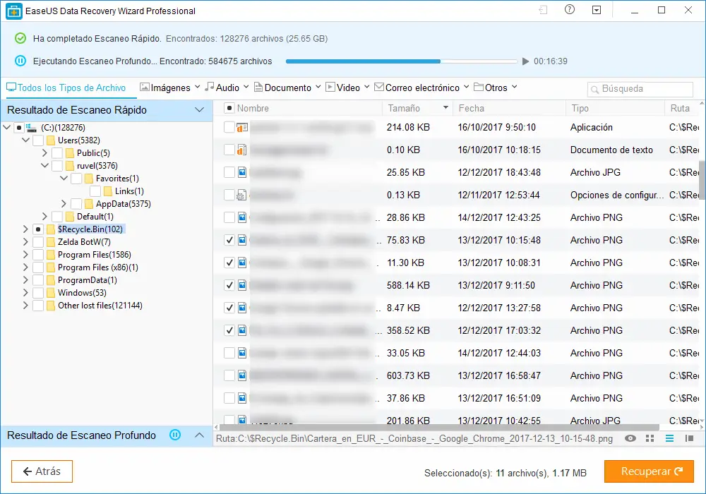Click the Recuperar button
This screenshot has height=494, width=706.
point(649,471)
